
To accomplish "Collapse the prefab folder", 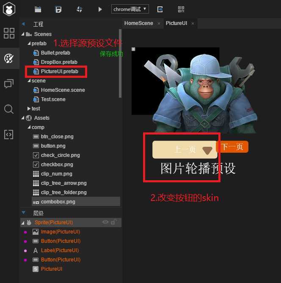I will 29,43.
